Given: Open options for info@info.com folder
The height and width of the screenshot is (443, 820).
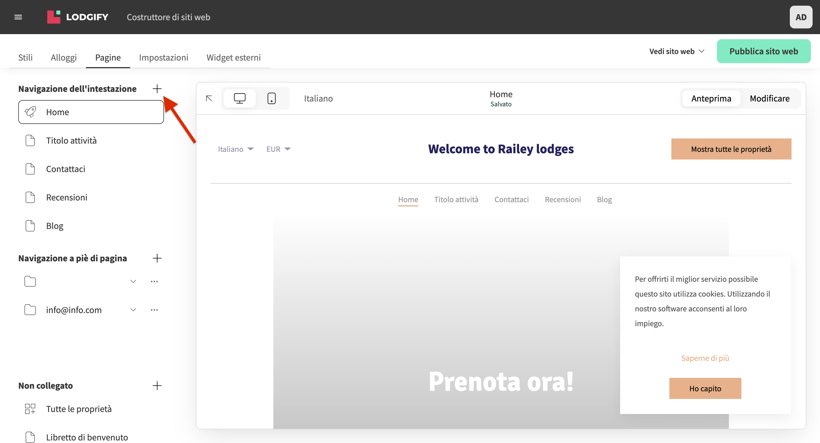Looking at the screenshot, I should (154, 310).
